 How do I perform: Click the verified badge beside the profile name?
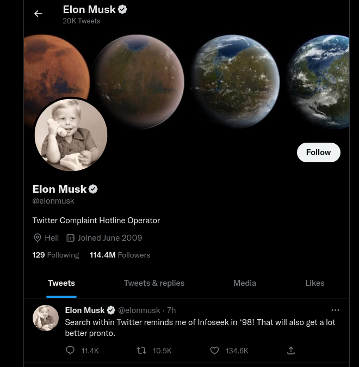pos(93,189)
